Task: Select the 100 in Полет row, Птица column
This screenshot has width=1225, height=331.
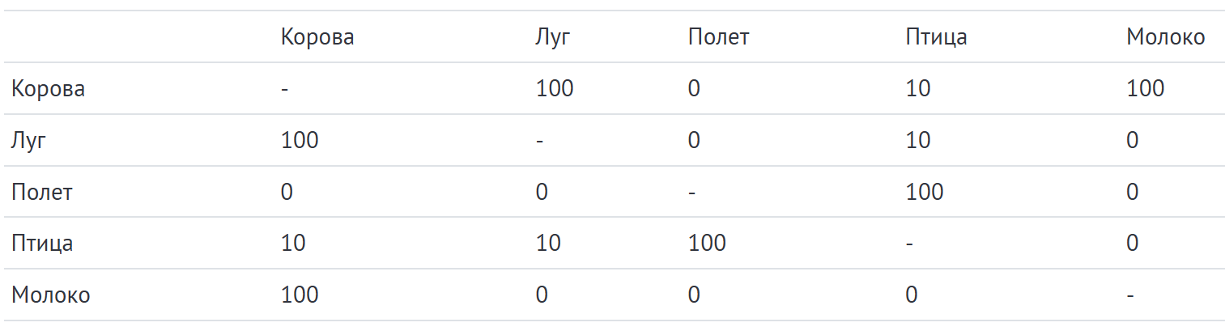Action: [925, 193]
